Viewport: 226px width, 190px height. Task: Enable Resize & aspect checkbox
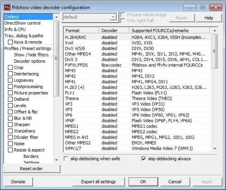click(10, 150)
